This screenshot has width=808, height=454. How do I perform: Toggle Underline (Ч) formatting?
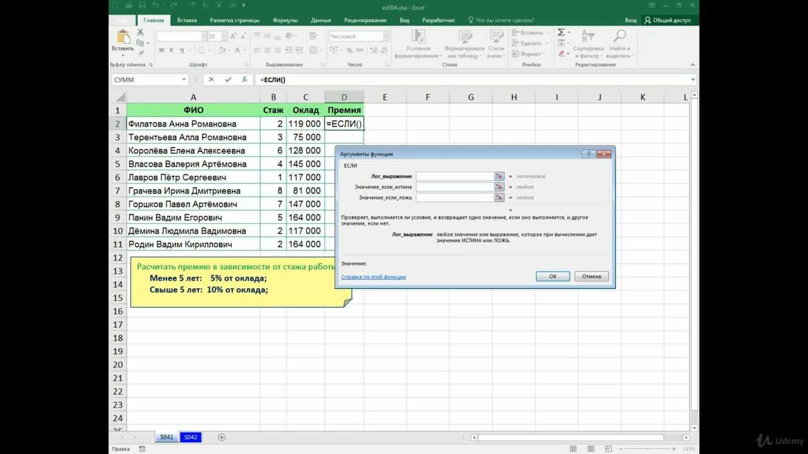pos(182,50)
